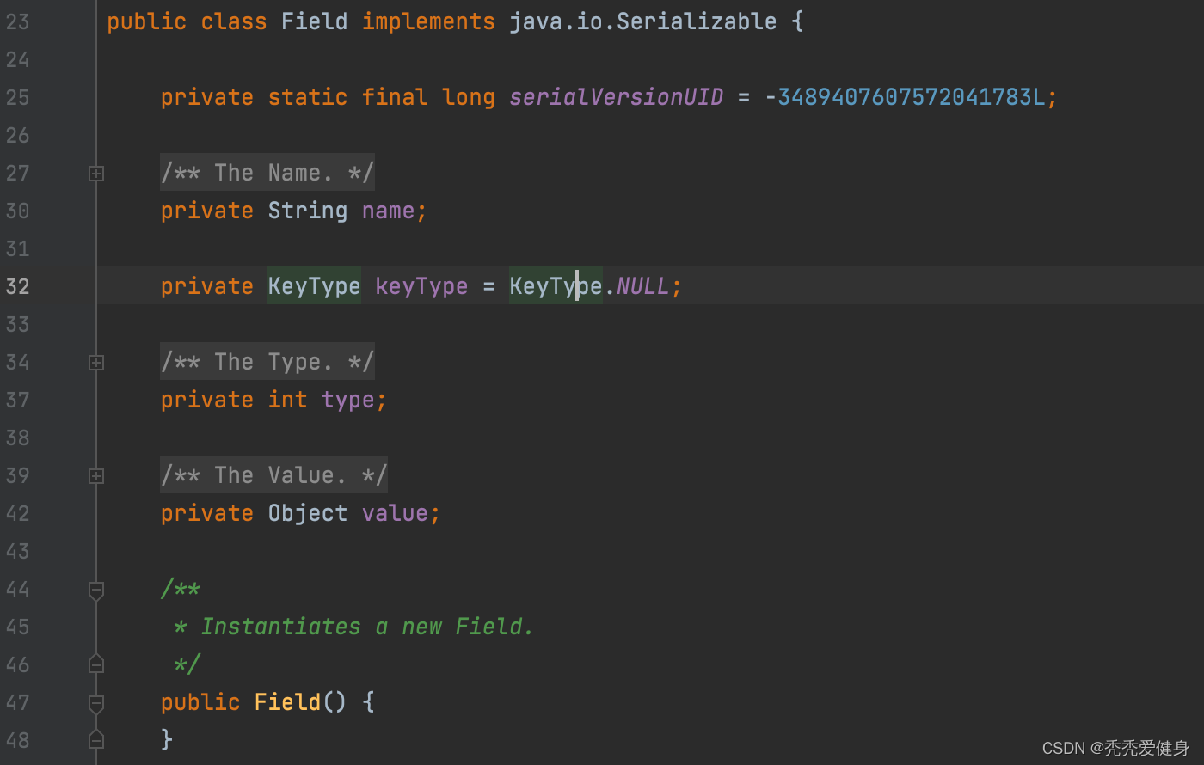
Task: Expand the folded 'The Name.' comment
Action: point(96,174)
